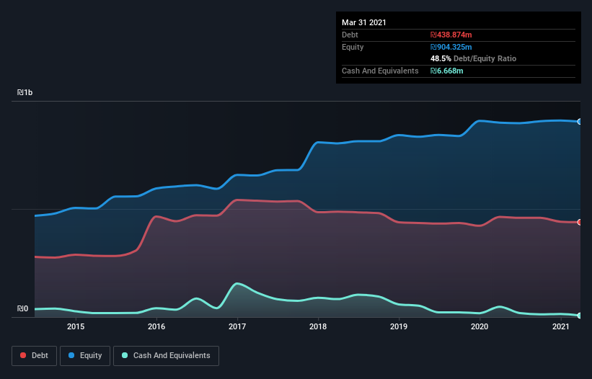Click the teal Cash legend dot
592x379 pixels.
[x=125, y=355]
